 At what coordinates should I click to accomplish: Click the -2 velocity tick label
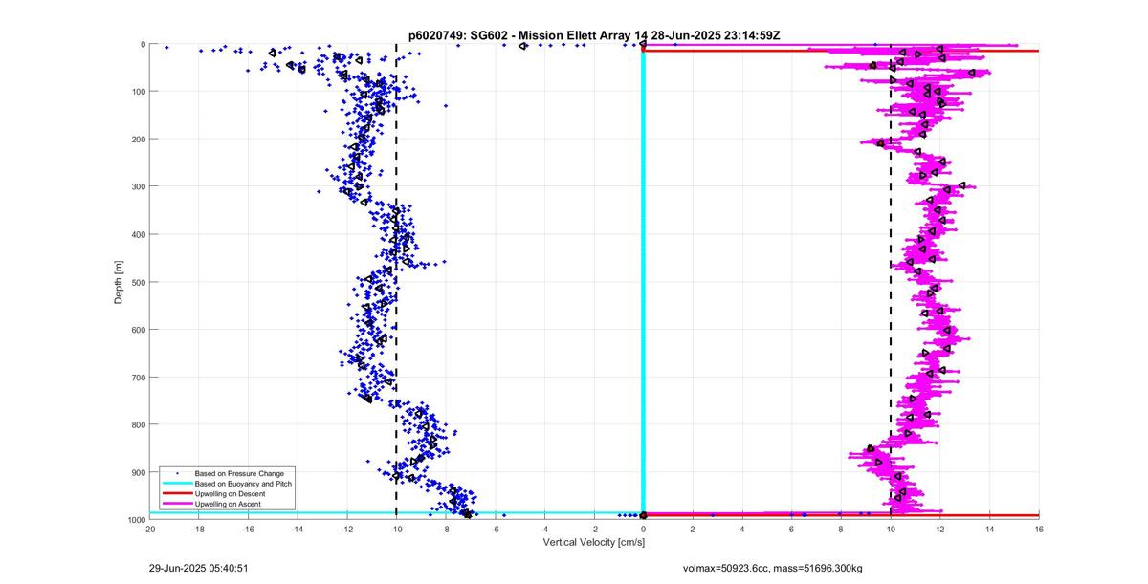point(594,529)
